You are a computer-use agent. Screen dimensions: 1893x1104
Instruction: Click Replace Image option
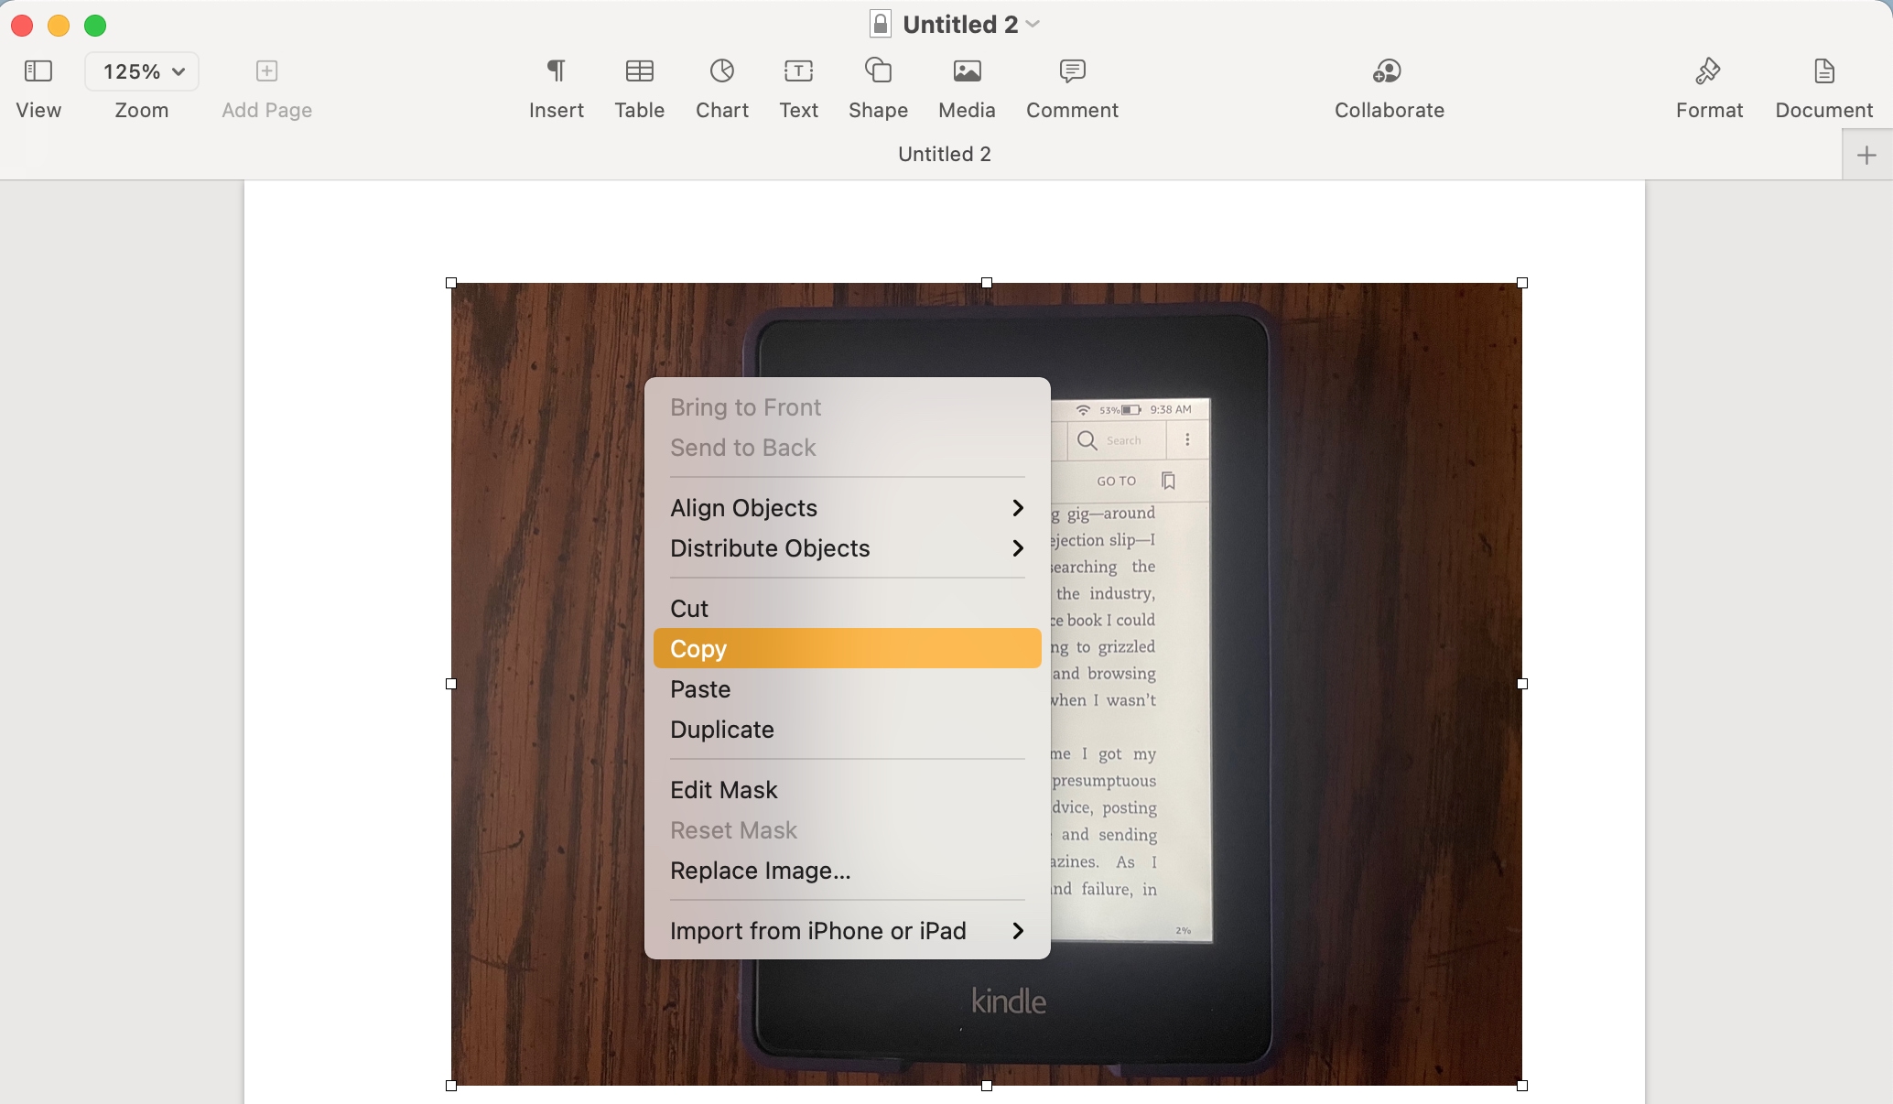(x=759, y=869)
